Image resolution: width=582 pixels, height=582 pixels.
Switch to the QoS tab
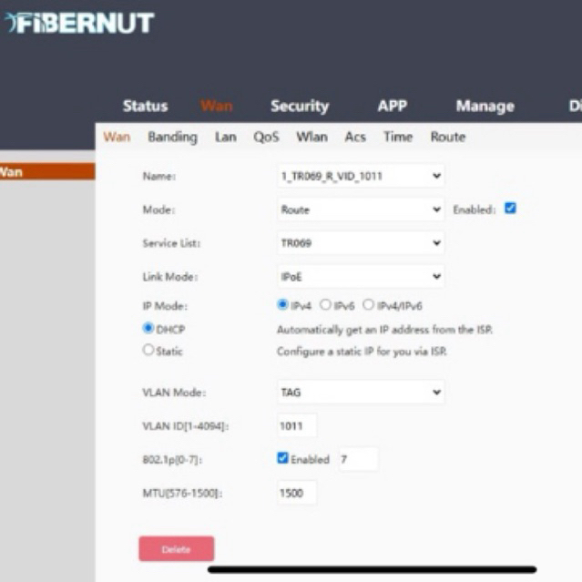point(266,137)
